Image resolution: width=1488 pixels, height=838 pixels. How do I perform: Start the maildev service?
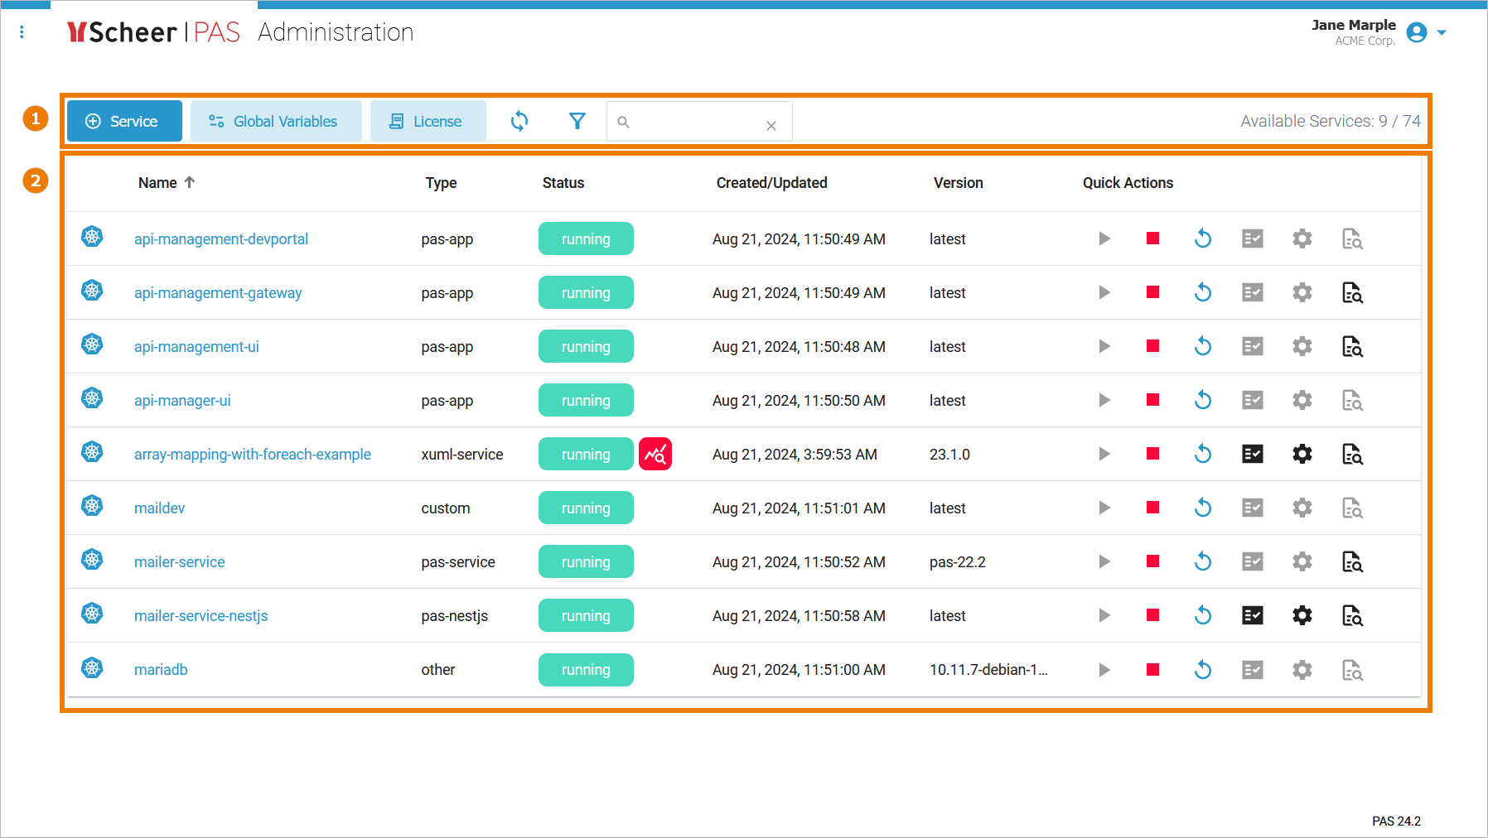[1104, 508]
